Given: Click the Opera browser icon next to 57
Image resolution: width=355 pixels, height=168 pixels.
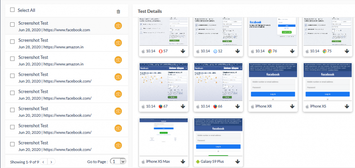Looking at the screenshot, I should 160,51.
